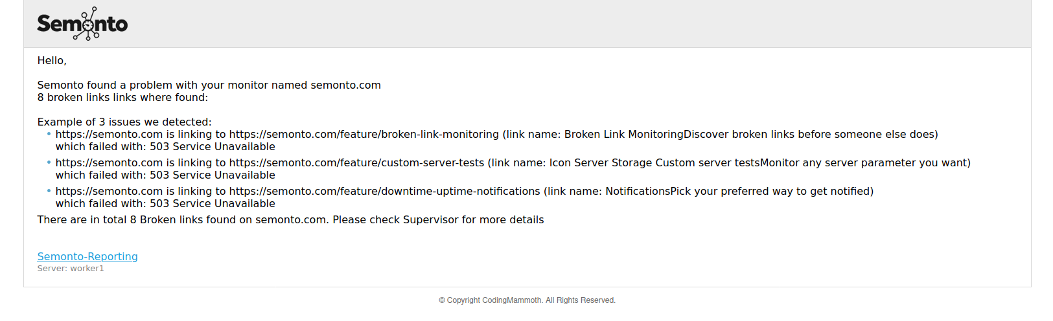Open the Semonto-Reporting link
This screenshot has height=321, width=1053.
coord(87,256)
